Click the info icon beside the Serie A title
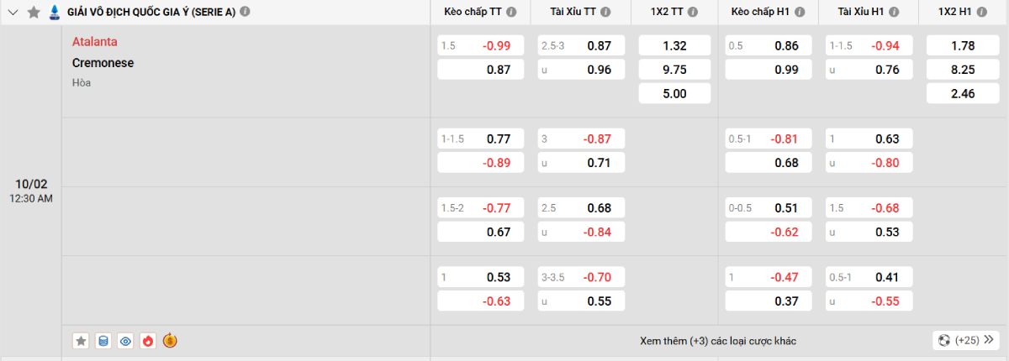The width and height of the screenshot is (1009, 361). point(245,12)
